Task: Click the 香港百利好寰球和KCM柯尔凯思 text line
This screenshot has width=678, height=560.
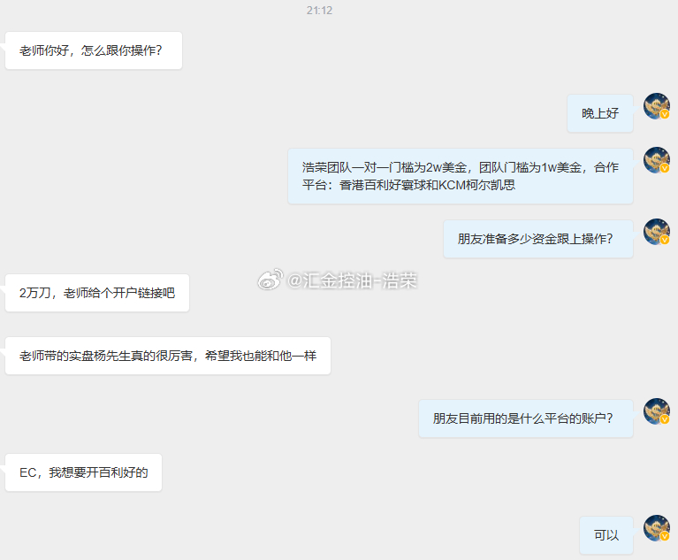Action: pyautogui.click(x=427, y=185)
